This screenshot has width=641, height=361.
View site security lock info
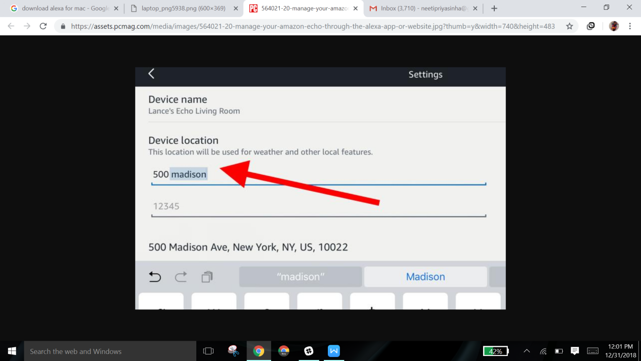click(63, 26)
